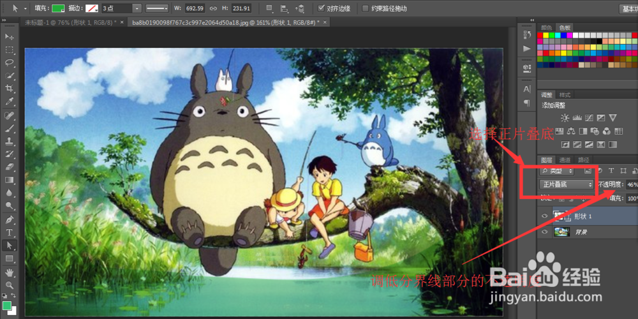
Task: Open the Character panel icon
Action: pyautogui.click(x=527, y=89)
